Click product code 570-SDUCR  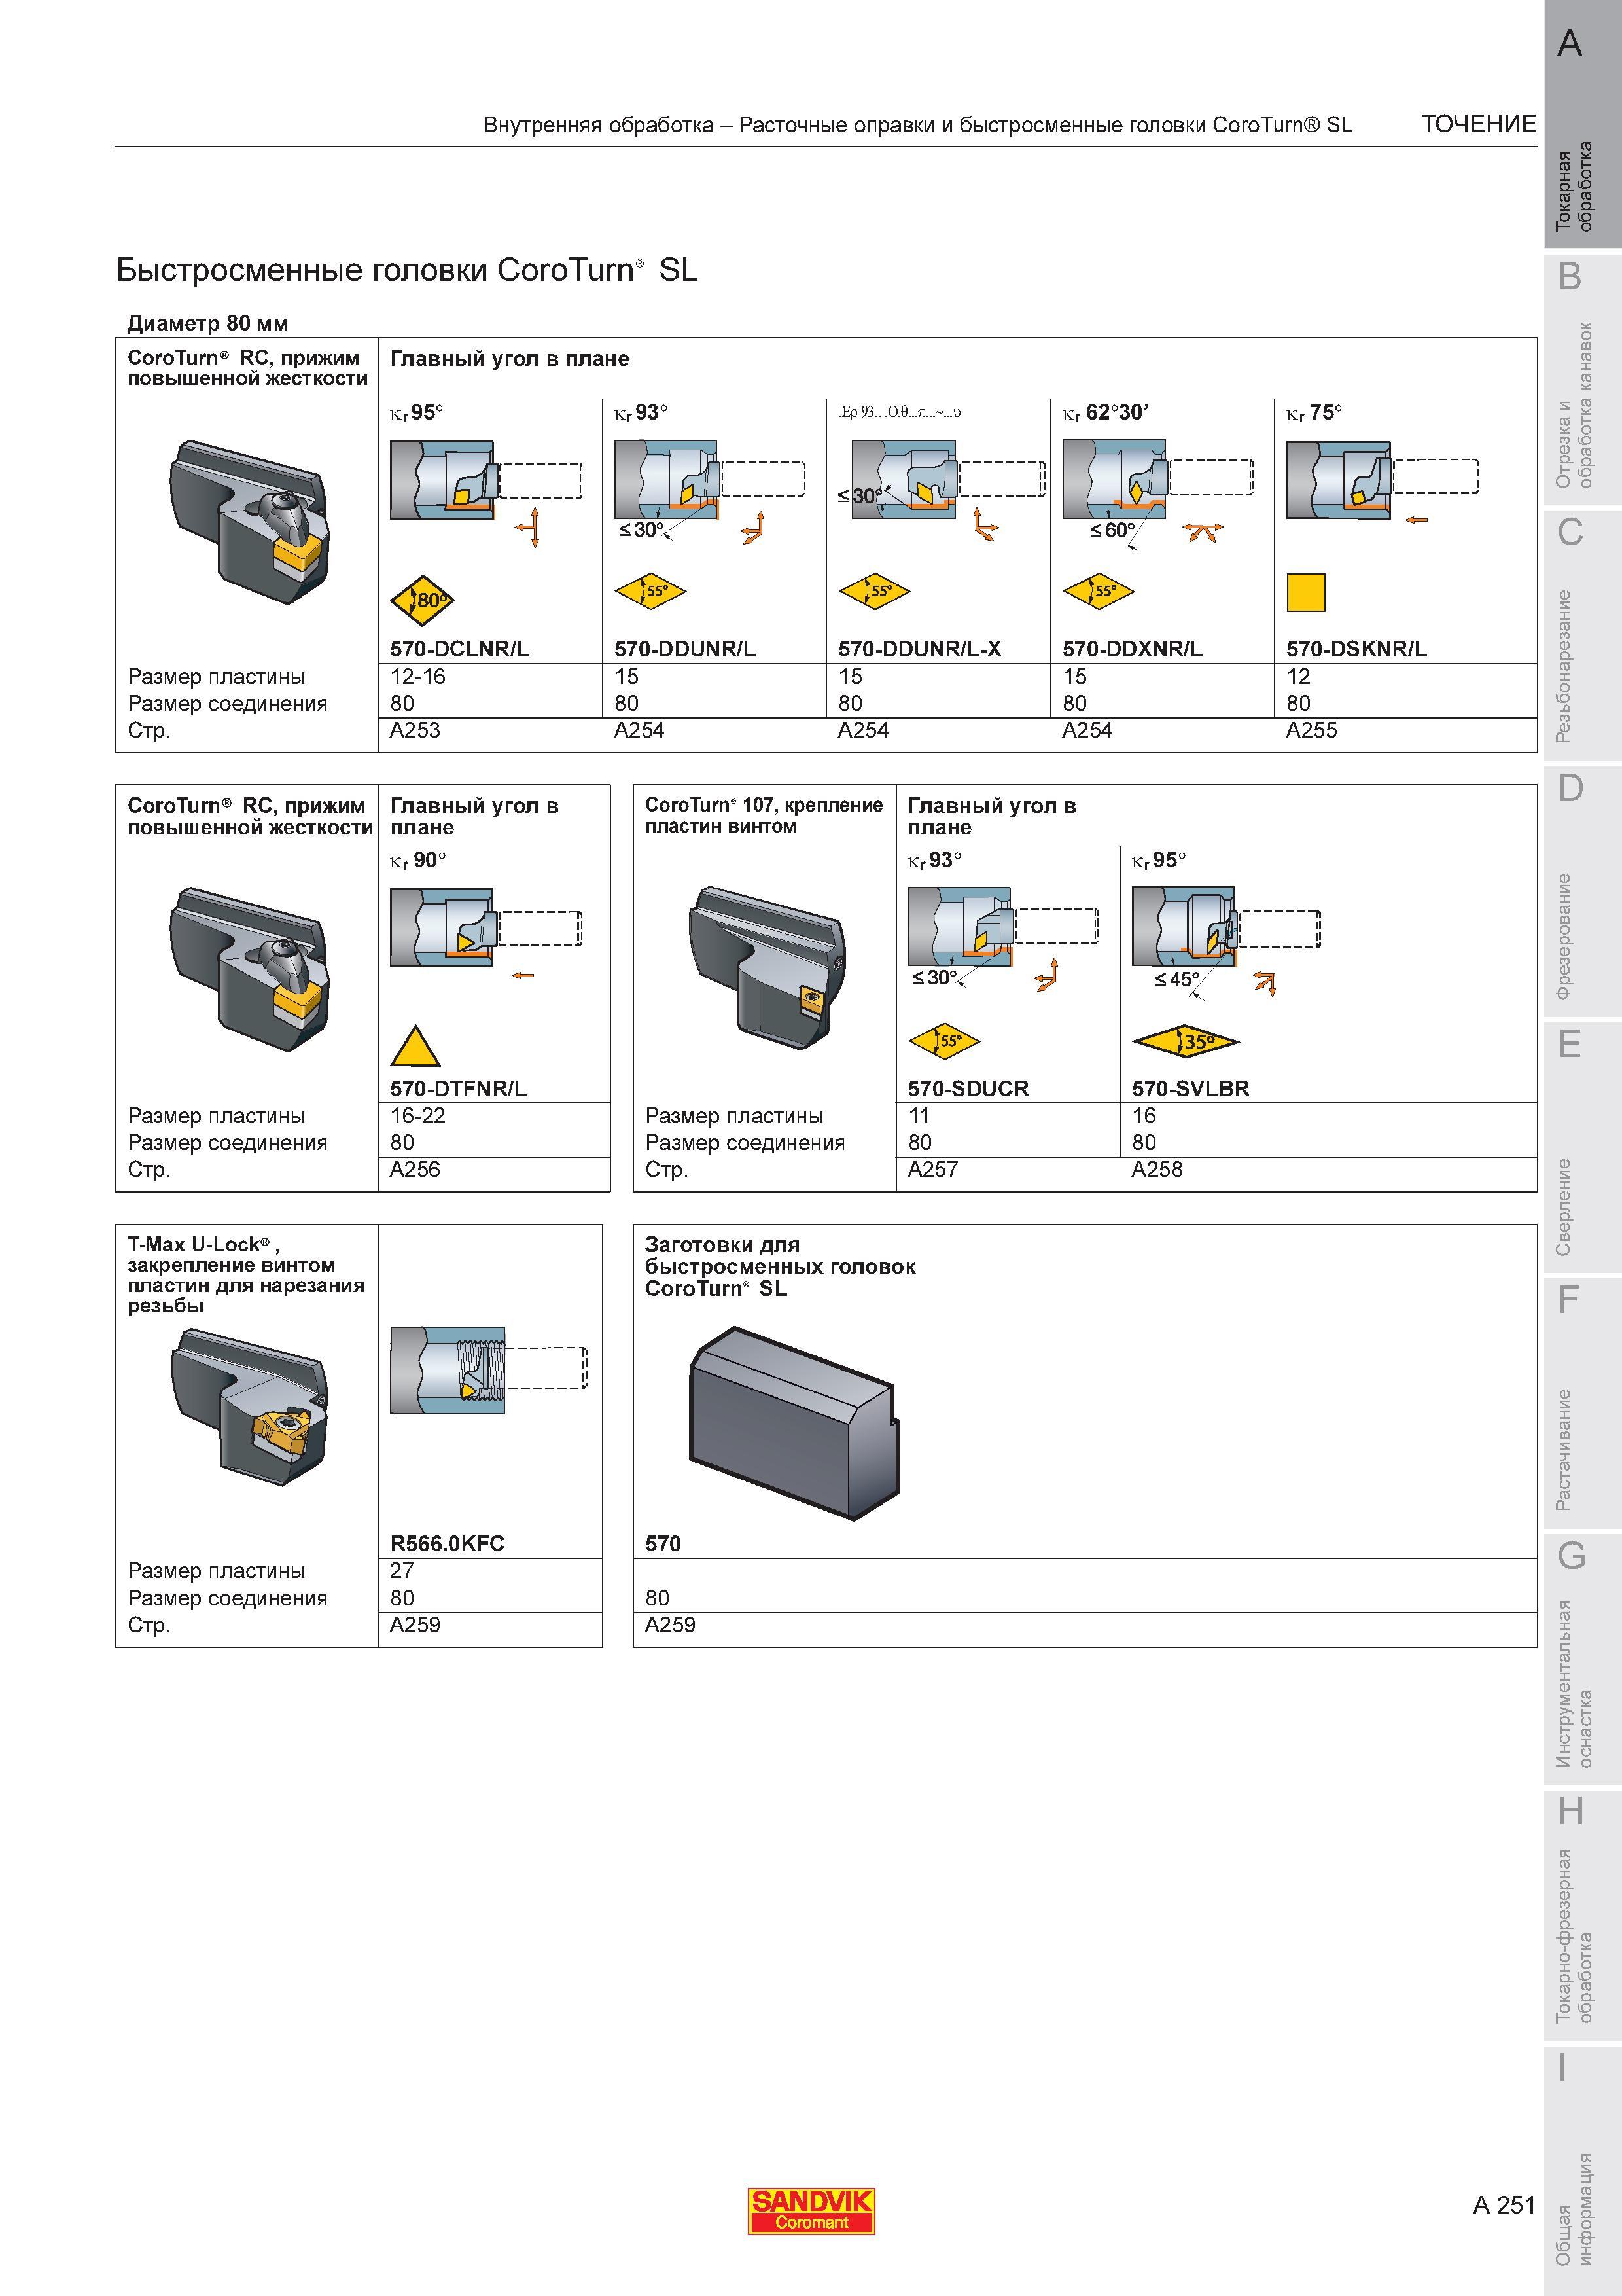(968, 1088)
